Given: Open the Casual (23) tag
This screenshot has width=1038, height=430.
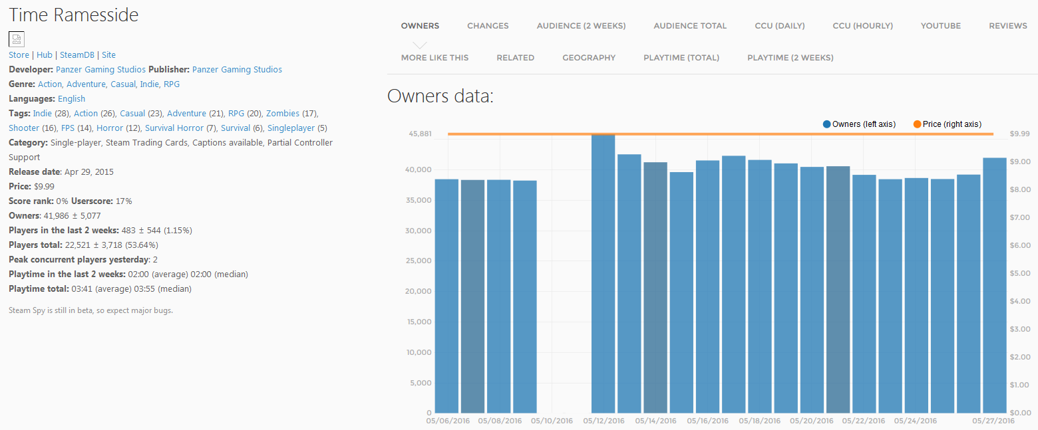Looking at the screenshot, I should [132, 114].
